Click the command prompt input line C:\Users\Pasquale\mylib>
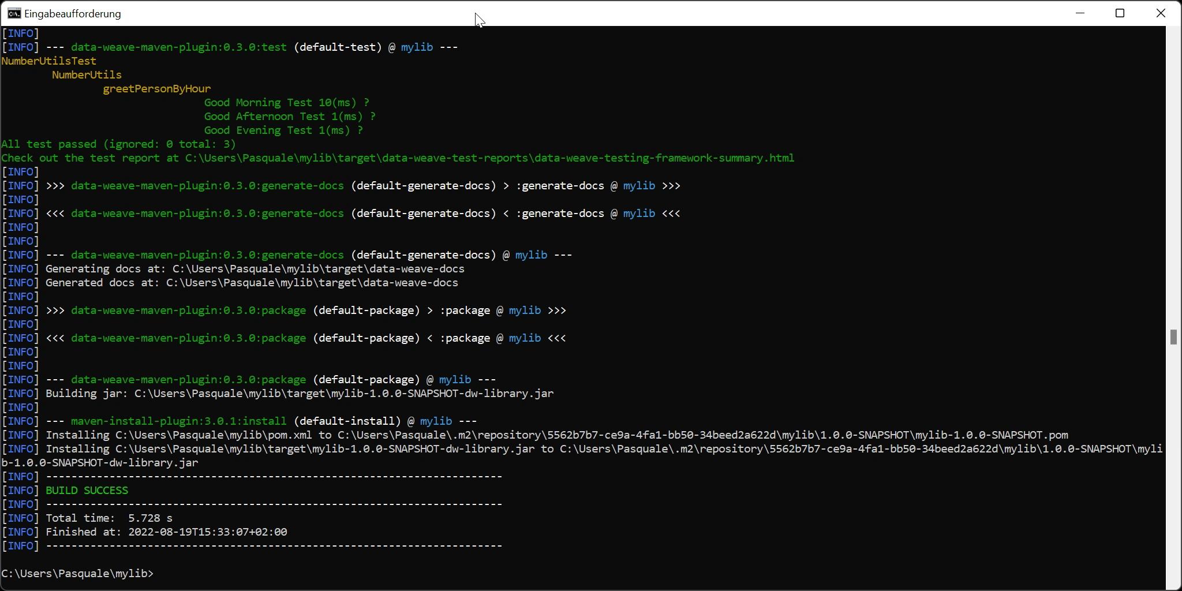The height and width of the screenshot is (591, 1182). (x=78, y=574)
